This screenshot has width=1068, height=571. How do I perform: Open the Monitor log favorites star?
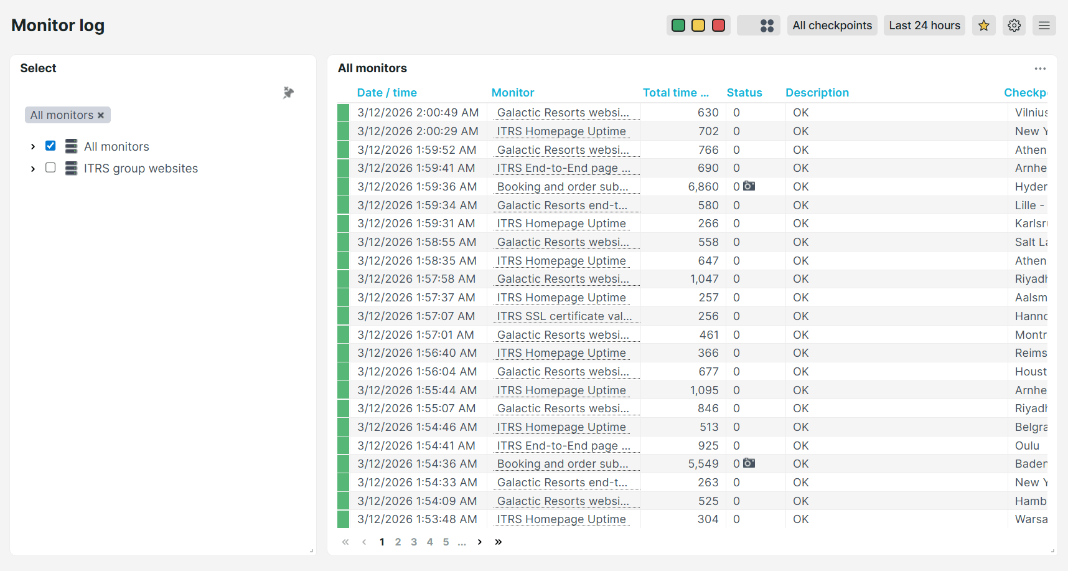tap(984, 25)
